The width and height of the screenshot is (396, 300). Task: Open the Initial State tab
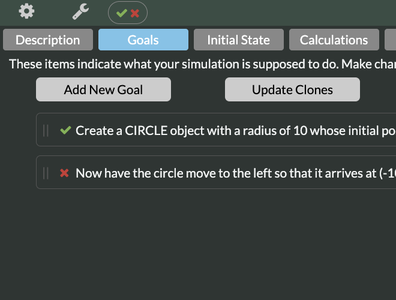tap(239, 40)
